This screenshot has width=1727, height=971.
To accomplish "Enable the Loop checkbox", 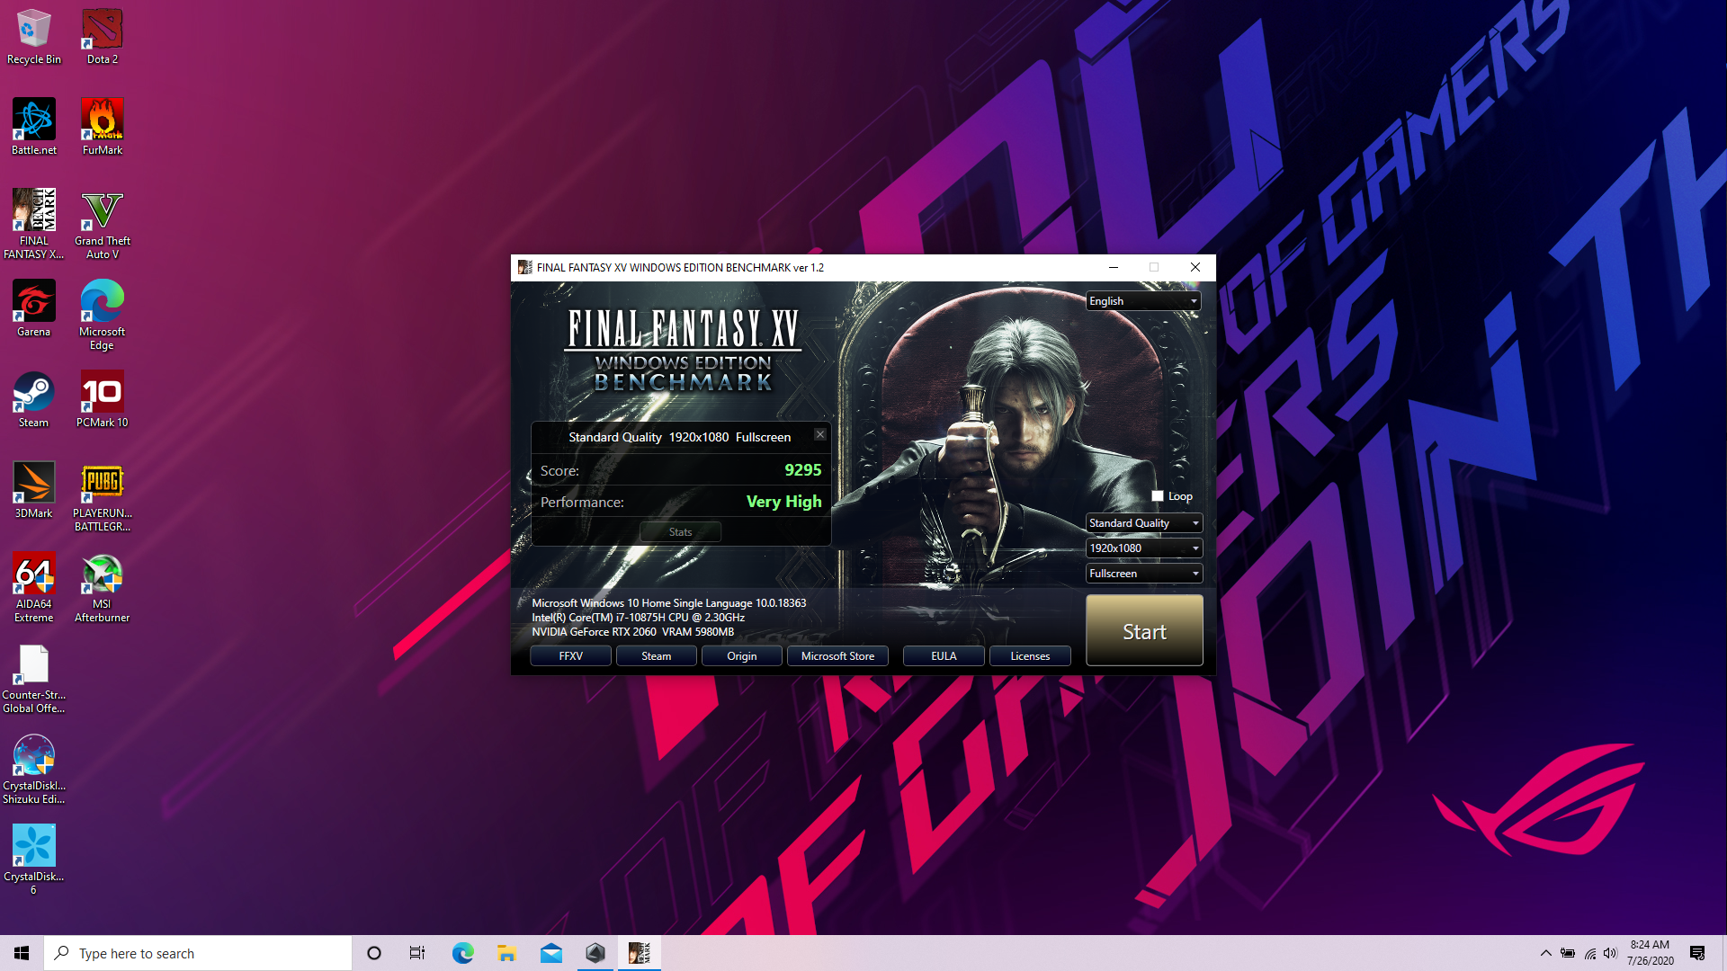I will tap(1158, 496).
